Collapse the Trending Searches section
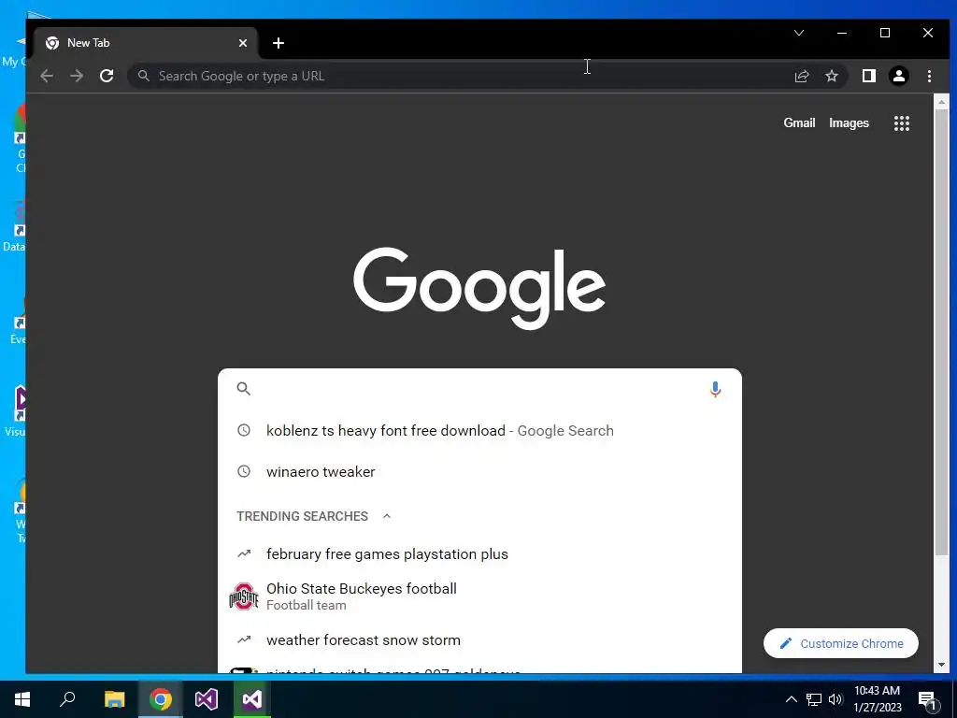Image resolution: width=957 pixels, height=718 pixels. tap(386, 516)
